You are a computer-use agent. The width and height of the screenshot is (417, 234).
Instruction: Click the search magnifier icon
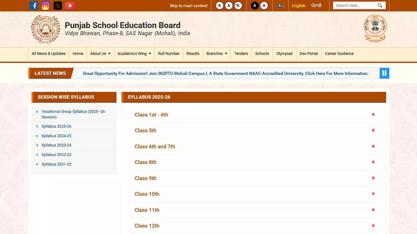click(380, 5)
